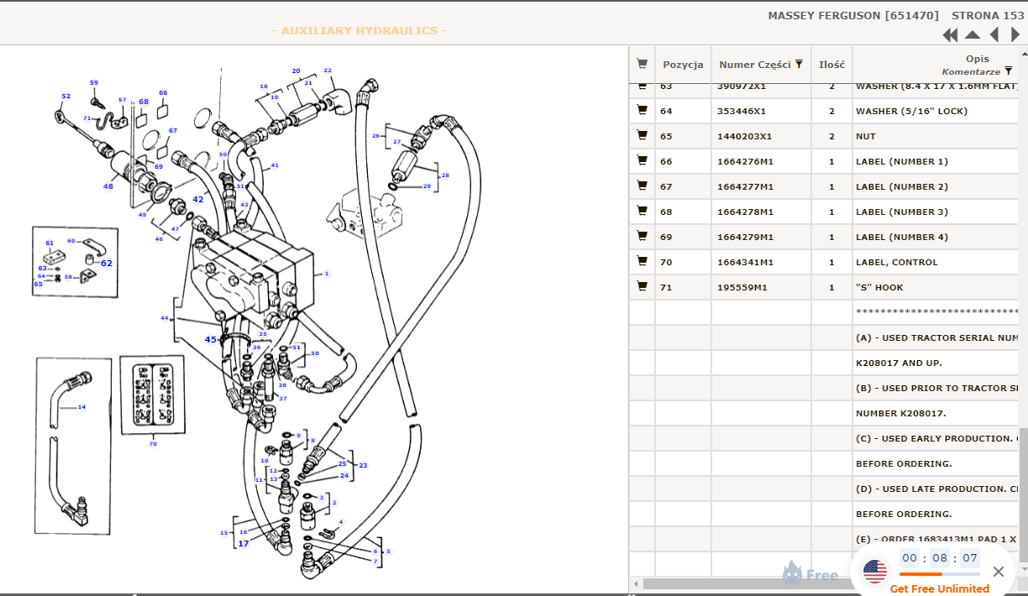Image resolution: width=1028 pixels, height=596 pixels.
Task: Click cart icon for part 353446X1
Action: pos(642,110)
